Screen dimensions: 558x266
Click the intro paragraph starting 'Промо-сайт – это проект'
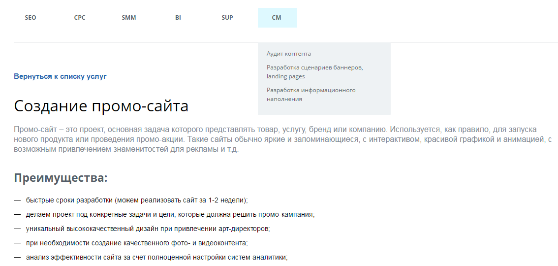coord(283,139)
